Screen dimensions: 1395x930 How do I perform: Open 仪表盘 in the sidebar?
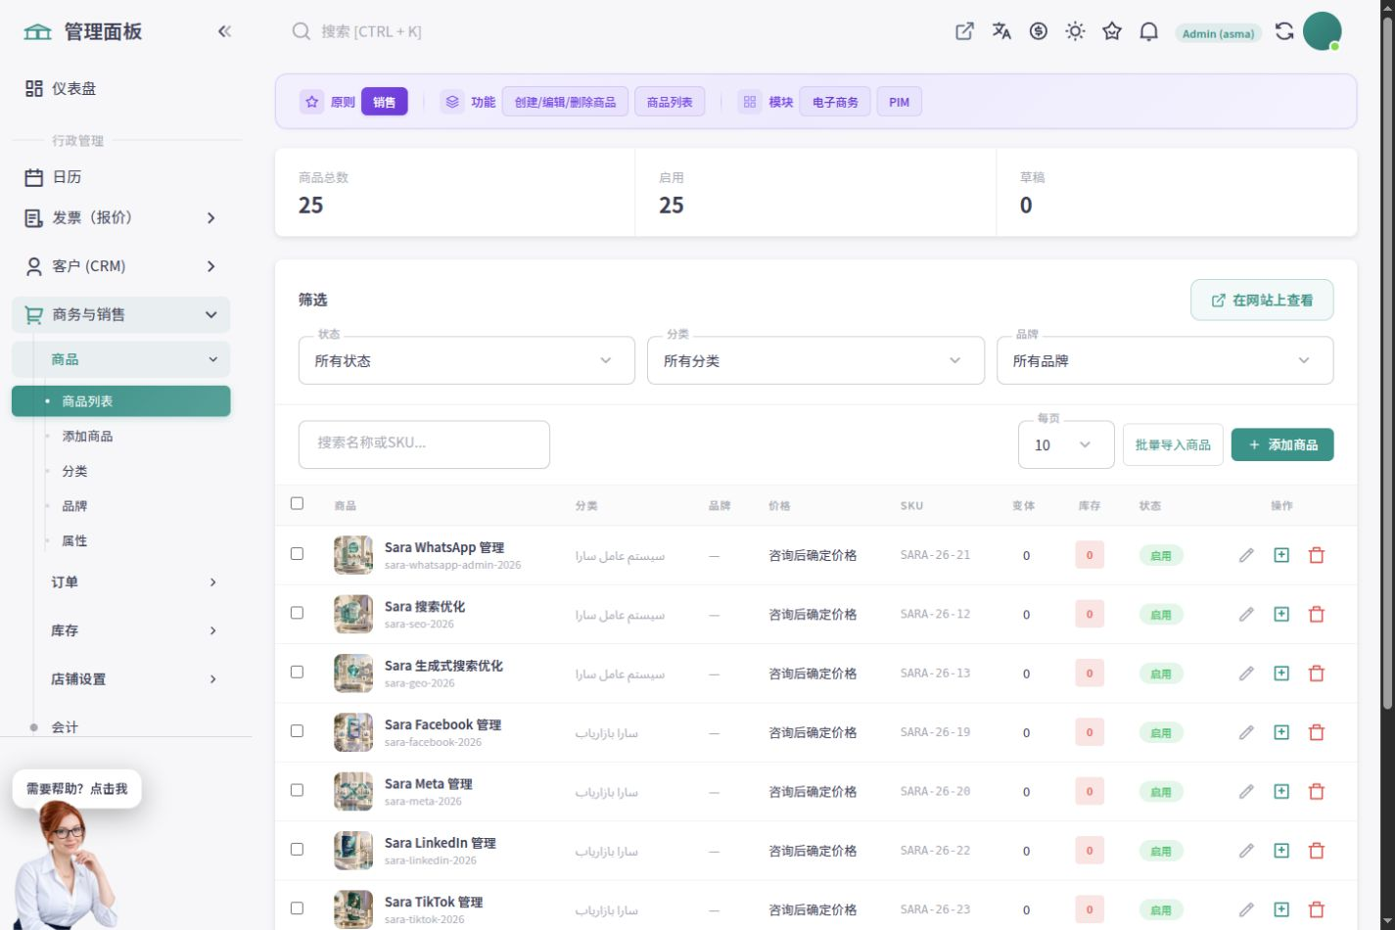point(121,88)
